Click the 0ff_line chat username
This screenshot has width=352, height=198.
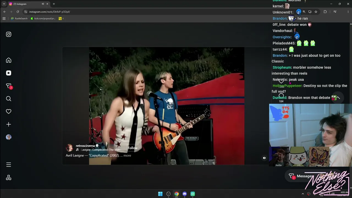point(279,24)
